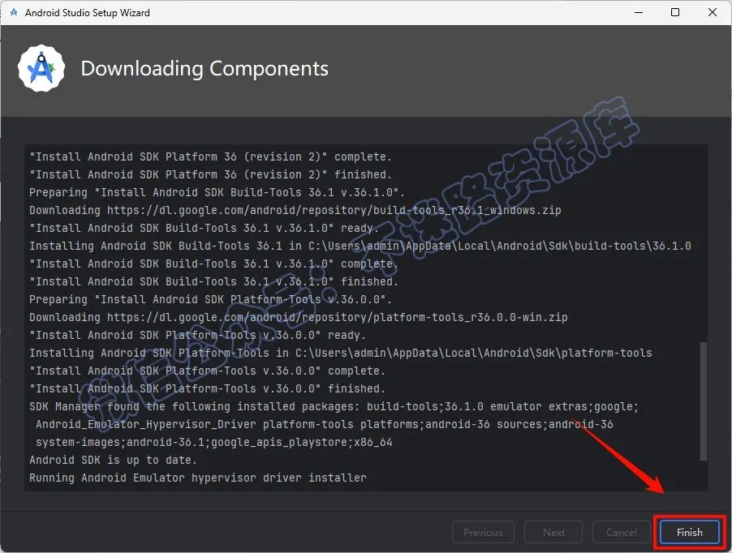Click "Install Android SDK Build-Tools 36.1" finished line
This screenshot has height=553, width=732.
click(213, 281)
